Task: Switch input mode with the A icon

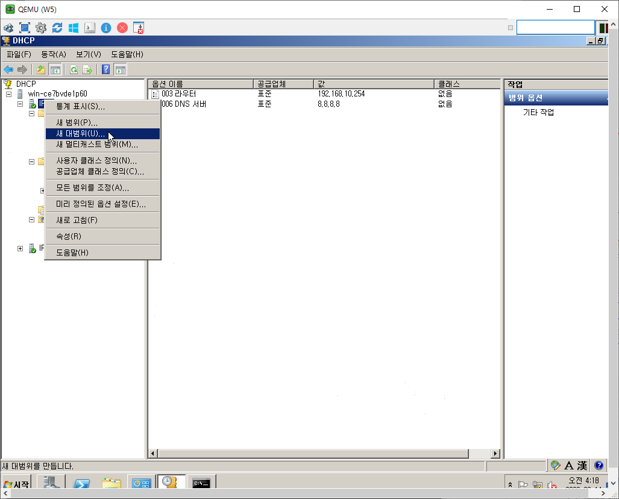Action: click(x=569, y=466)
